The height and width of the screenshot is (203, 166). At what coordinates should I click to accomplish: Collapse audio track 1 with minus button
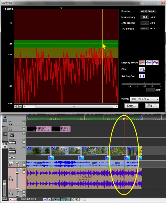tap(24, 172)
